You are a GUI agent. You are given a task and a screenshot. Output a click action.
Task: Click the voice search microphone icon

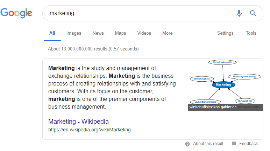239,13
